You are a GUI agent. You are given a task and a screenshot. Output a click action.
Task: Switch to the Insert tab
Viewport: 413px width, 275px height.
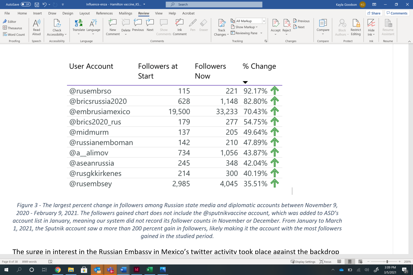tap(37, 13)
